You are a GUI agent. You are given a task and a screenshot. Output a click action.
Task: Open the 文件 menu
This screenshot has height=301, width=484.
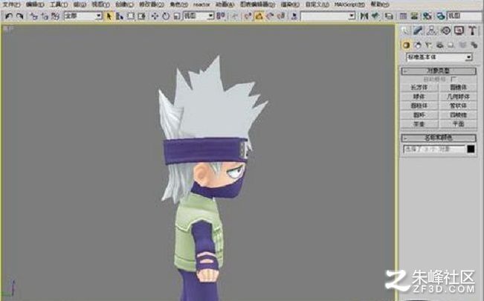pyautogui.click(x=11, y=4)
